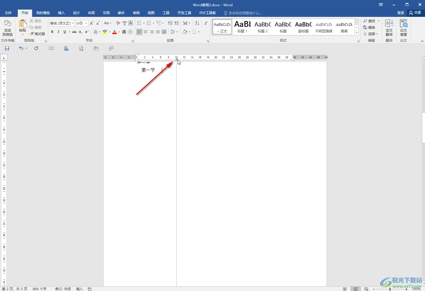Center the paragraph text
This screenshot has width=425, height=291.
[x=146, y=32]
